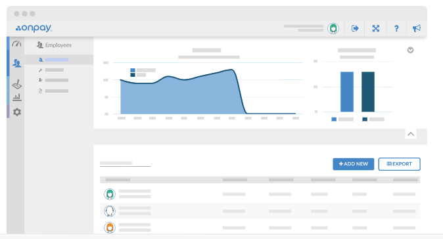Open settings gear icon in sidebar
This screenshot has height=239, width=443.
tap(17, 112)
